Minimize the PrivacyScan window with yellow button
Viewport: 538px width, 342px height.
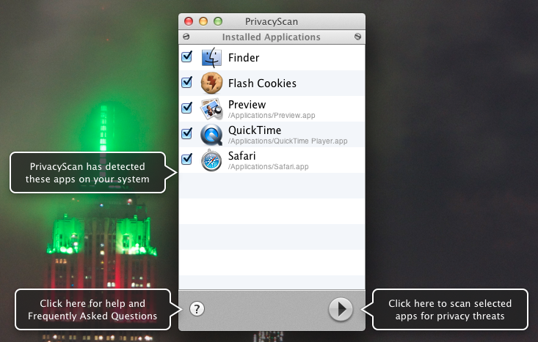[x=203, y=21]
